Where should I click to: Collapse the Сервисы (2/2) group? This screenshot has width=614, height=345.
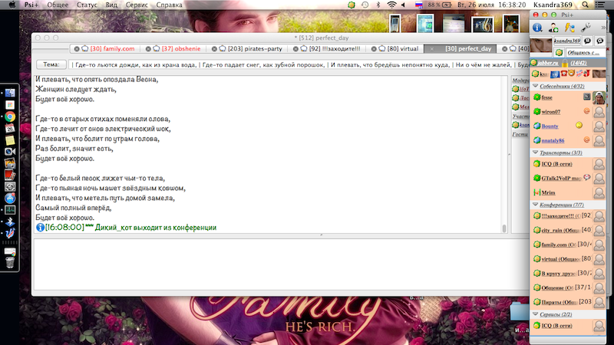535,314
